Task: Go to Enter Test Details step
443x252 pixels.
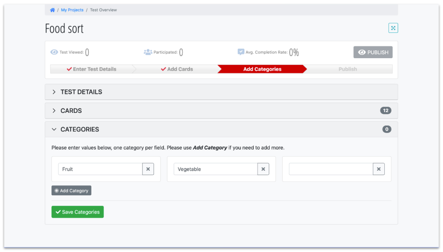Action: [x=91, y=69]
